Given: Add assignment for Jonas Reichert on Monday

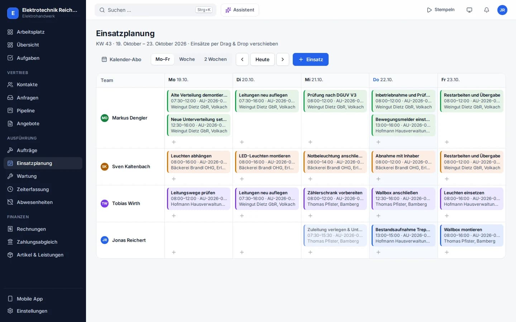Looking at the screenshot, I should click(x=174, y=252).
